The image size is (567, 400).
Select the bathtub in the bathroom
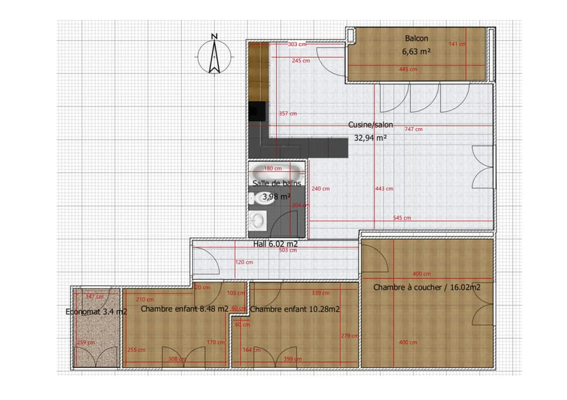(277, 172)
